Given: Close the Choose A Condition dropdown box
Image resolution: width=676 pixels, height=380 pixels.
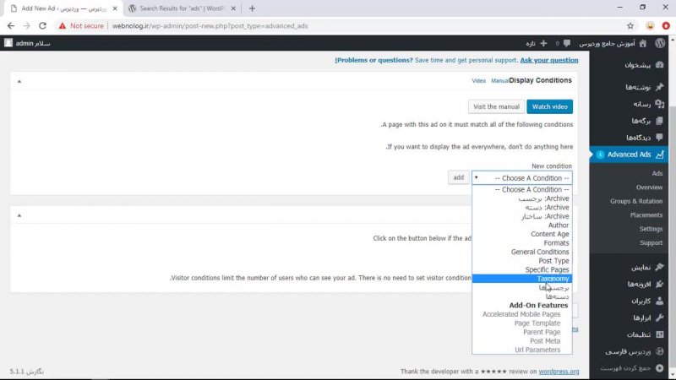Looking at the screenshot, I should pyautogui.click(x=521, y=178).
